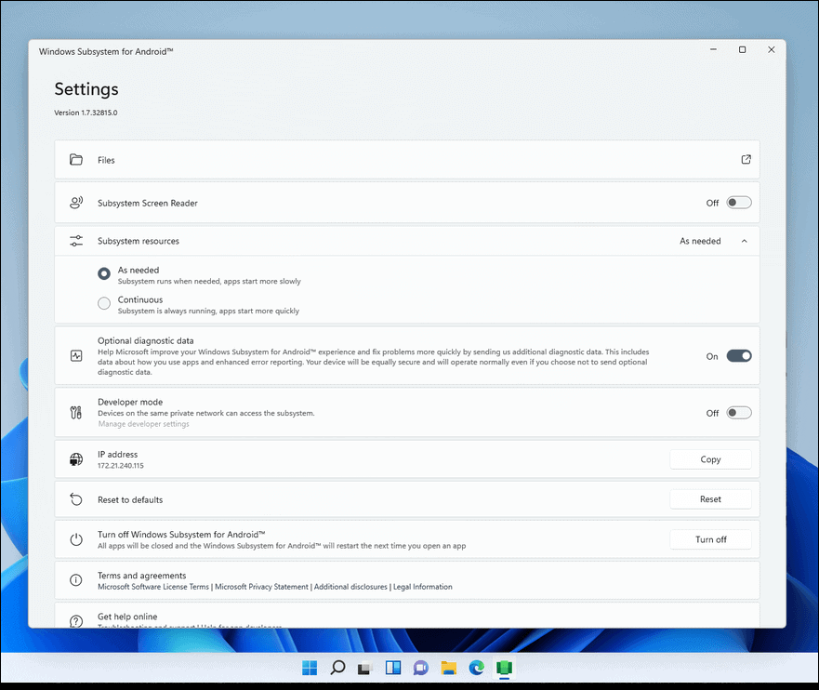
Task: Click the Developer mode icon
Action: click(x=75, y=412)
